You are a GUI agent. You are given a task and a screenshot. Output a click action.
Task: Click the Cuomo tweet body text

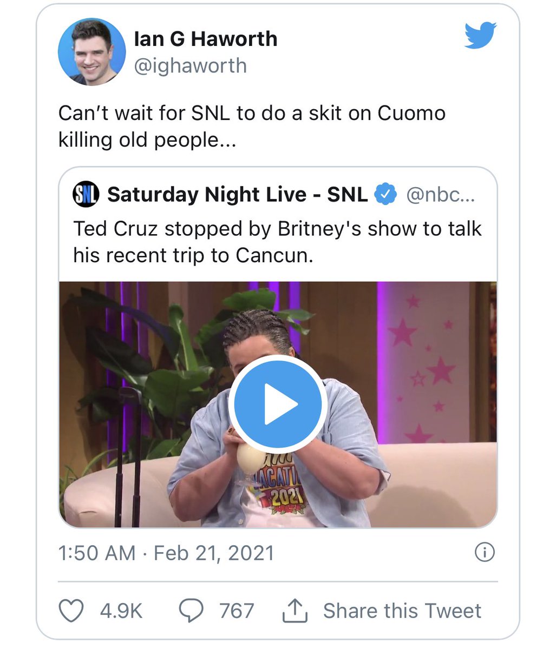(x=252, y=126)
